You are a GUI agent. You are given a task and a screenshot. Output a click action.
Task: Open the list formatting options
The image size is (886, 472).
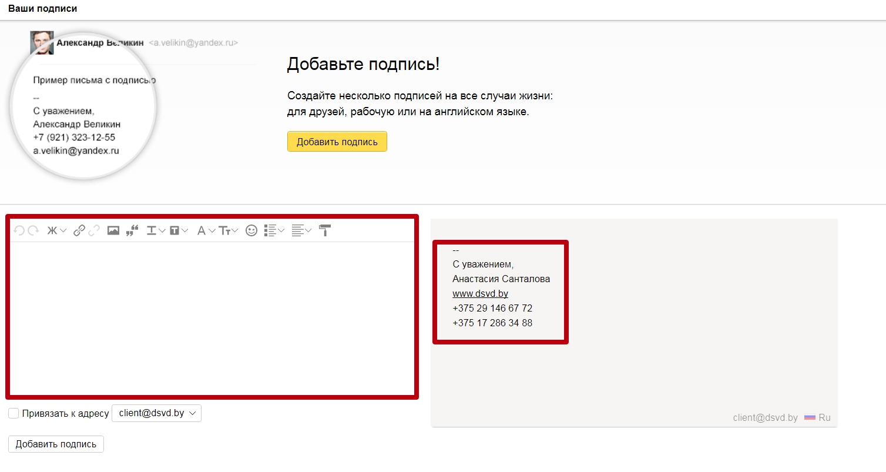coord(274,231)
